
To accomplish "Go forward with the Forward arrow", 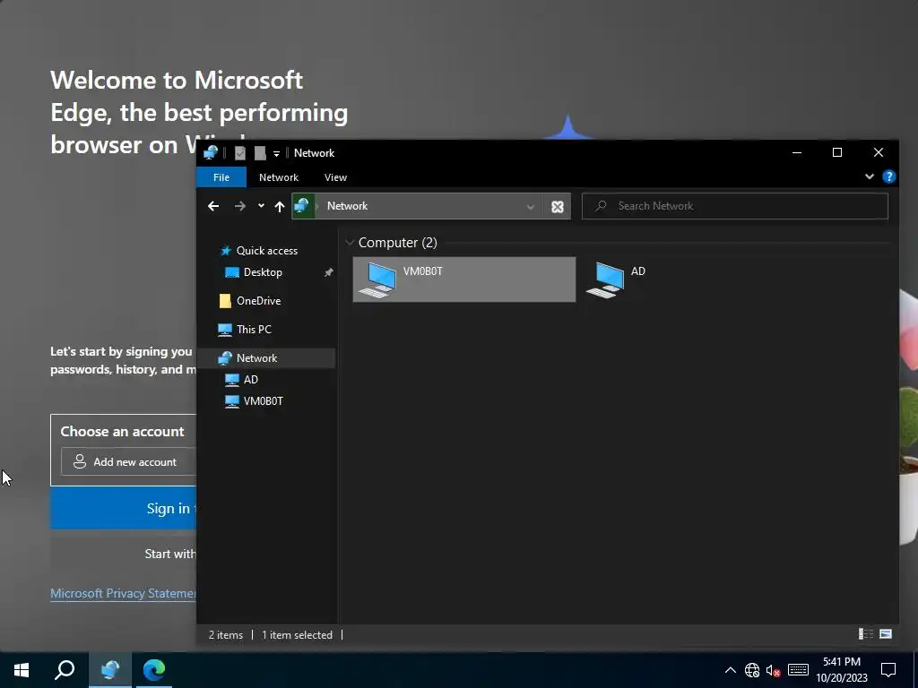I will click(x=240, y=206).
